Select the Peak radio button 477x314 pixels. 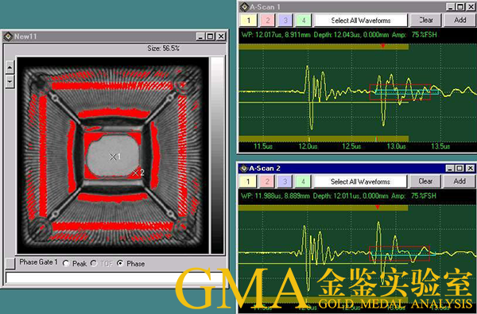click(66, 263)
